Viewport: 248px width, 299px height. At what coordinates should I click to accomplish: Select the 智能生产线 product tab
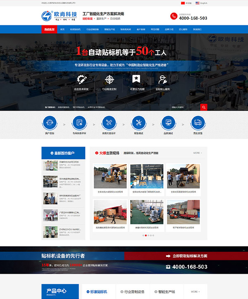167,292
